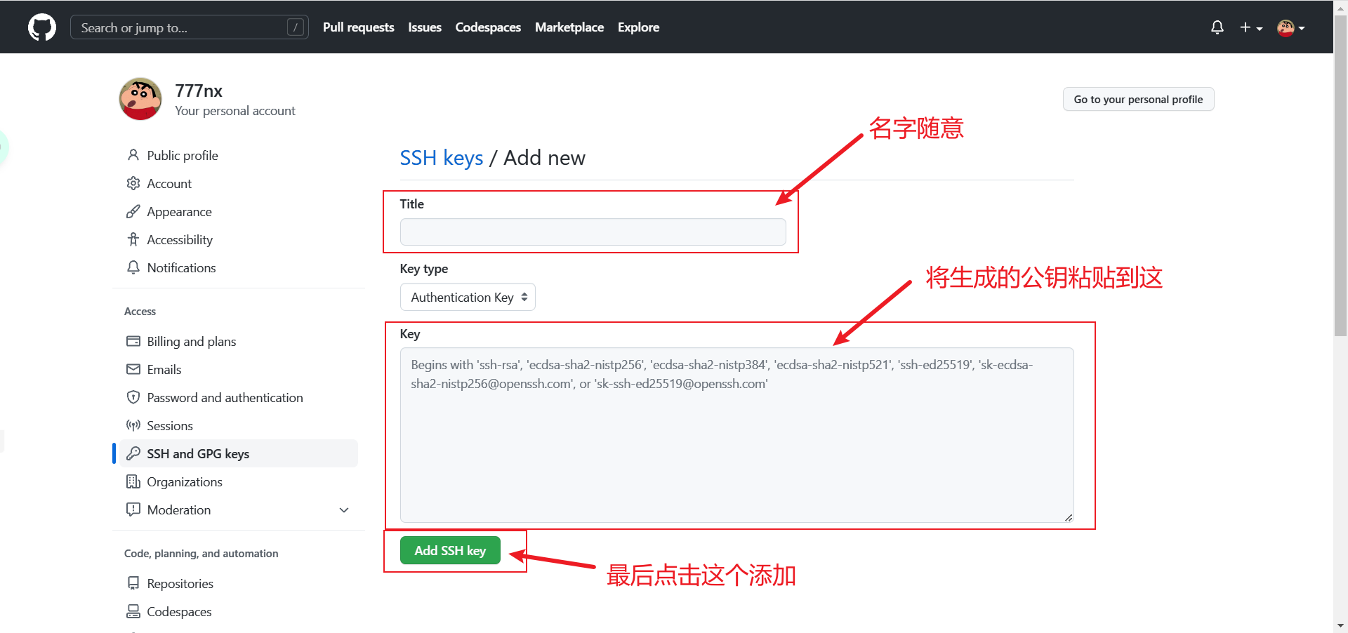Click the 'Key type' label
Viewport: 1348px width, 633px height.
(424, 269)
